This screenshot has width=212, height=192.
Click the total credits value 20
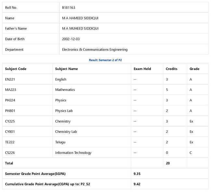168,163
